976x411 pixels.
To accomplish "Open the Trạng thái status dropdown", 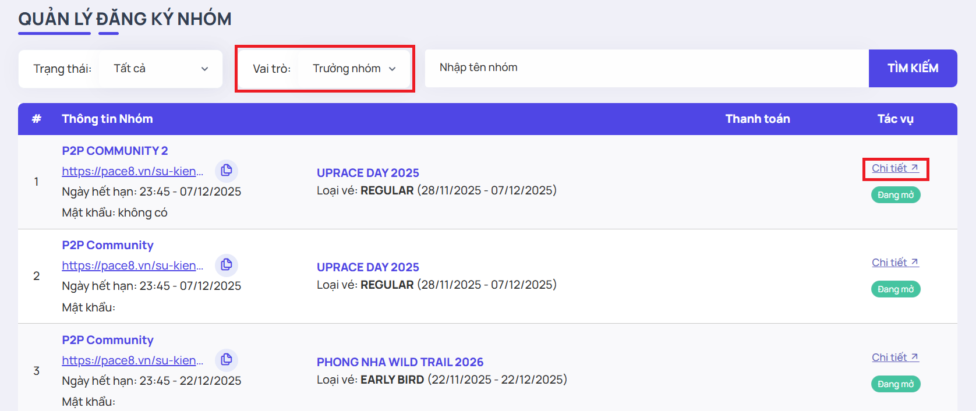I will 160,69.
